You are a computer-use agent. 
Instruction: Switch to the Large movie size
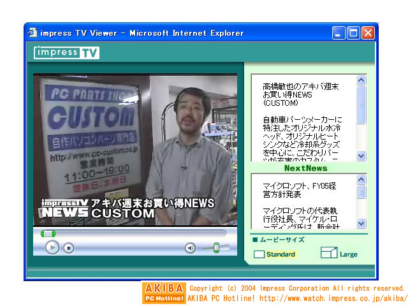(x=339, y=254)
